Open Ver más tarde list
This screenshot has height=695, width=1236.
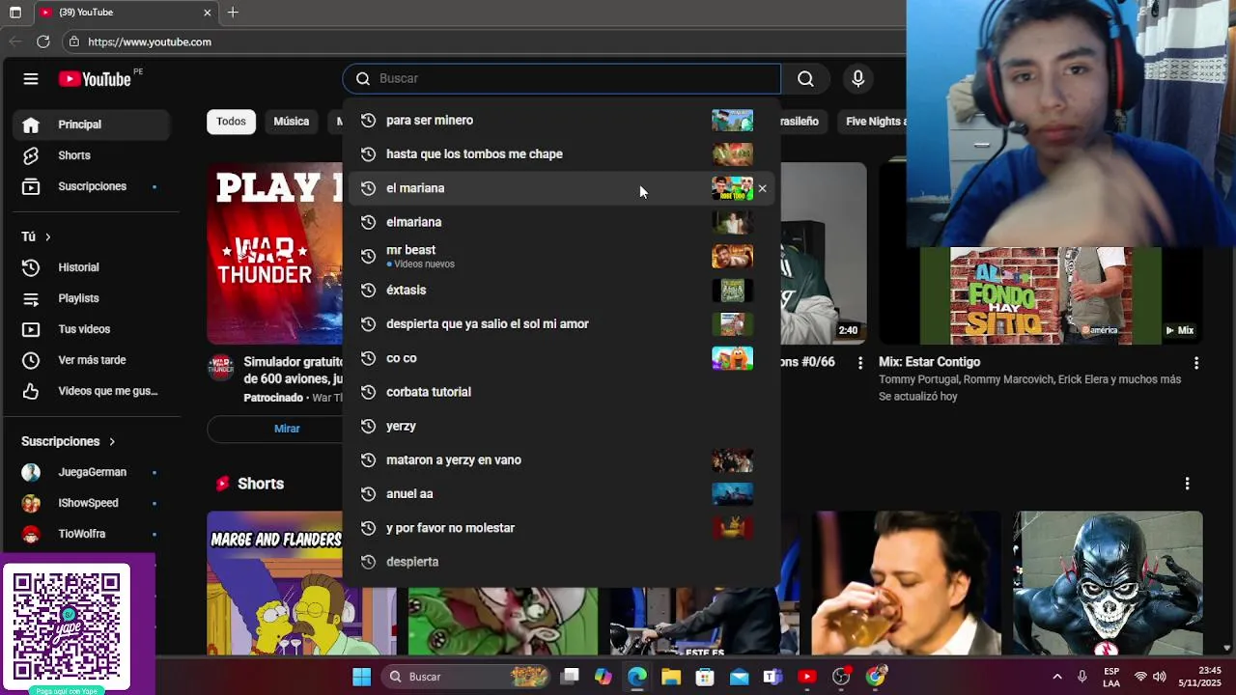92,360
